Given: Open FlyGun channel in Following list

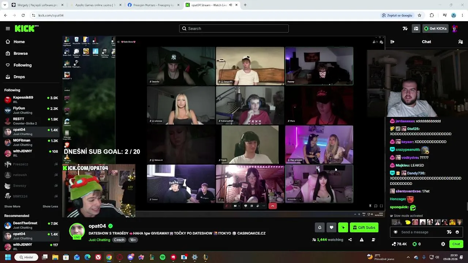Looking at the screenshot, I should [x=31, y=110].
